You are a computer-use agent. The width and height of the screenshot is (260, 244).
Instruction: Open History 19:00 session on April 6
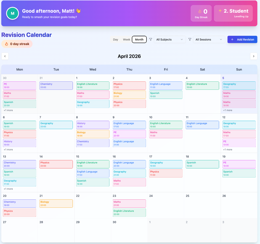click(20, 143)
